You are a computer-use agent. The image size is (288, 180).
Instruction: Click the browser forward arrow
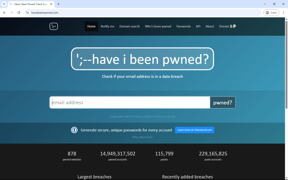(12, 13)
